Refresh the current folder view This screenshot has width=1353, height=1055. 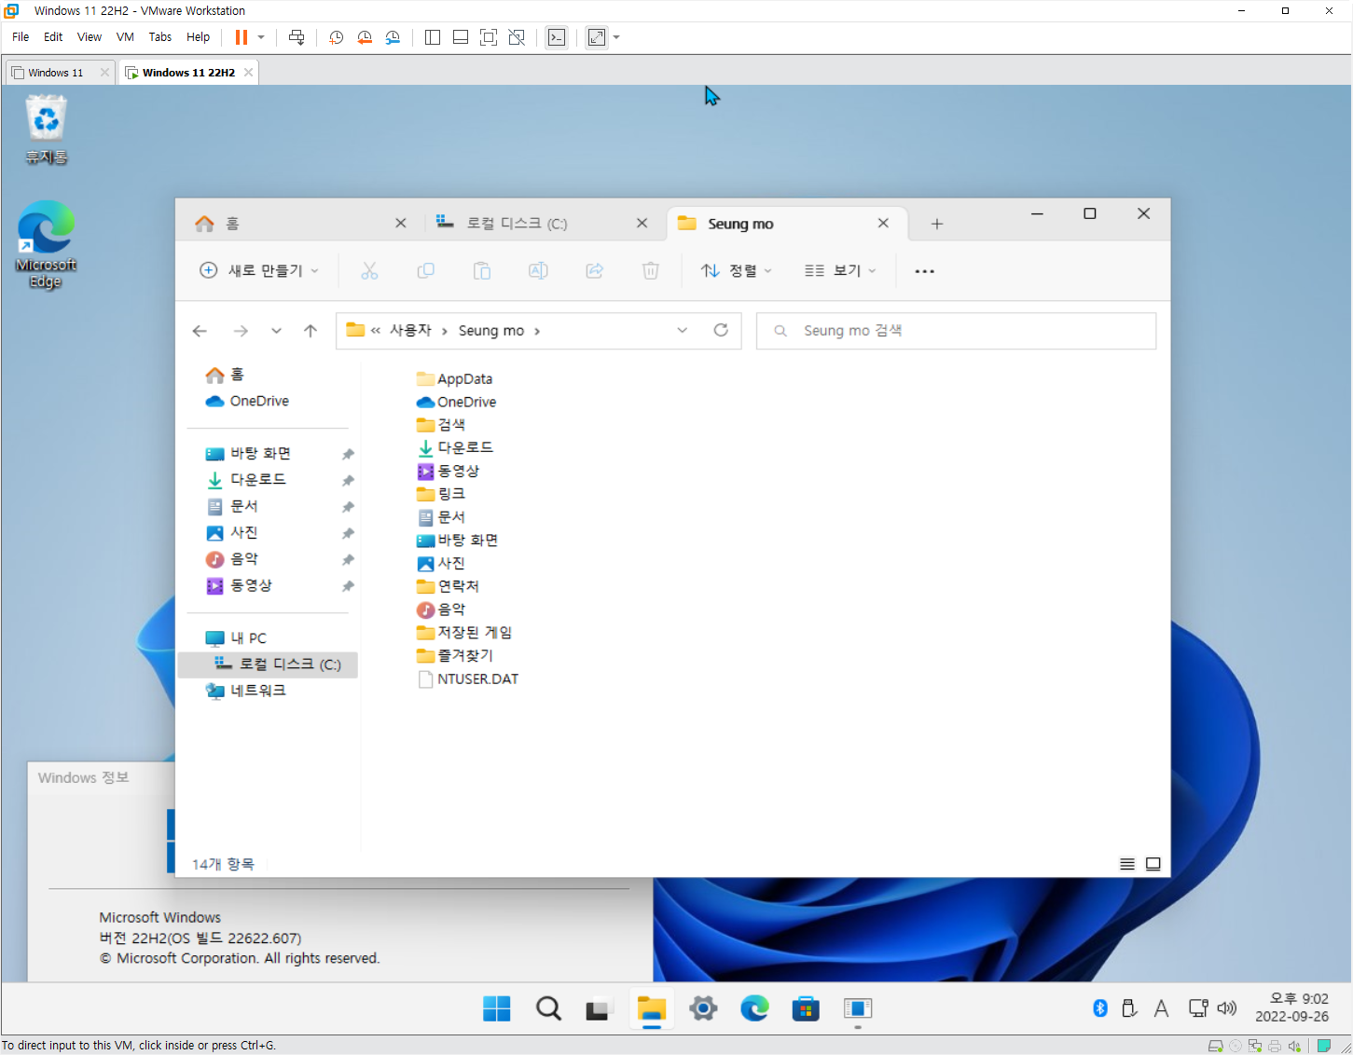click(721, 330)
